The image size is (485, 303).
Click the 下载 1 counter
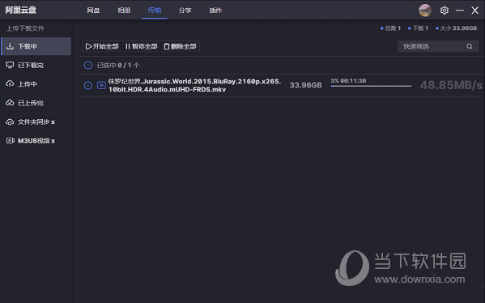pos(418,28)
